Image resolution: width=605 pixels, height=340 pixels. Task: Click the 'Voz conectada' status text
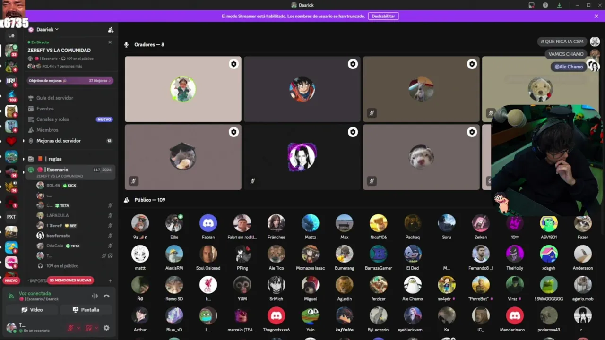(35, 293)
